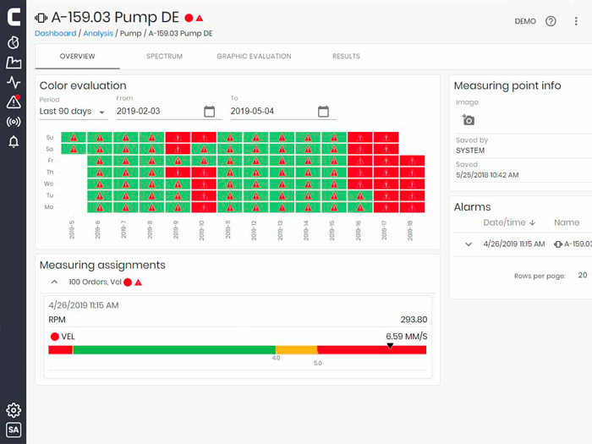592x444 pixels.
Task: Sort alarms by Date/time column
Action: coord(509,222)
